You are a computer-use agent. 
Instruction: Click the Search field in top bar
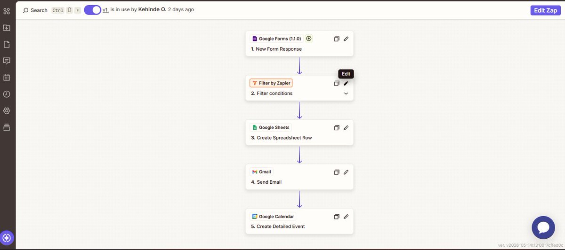pos(51,10)
